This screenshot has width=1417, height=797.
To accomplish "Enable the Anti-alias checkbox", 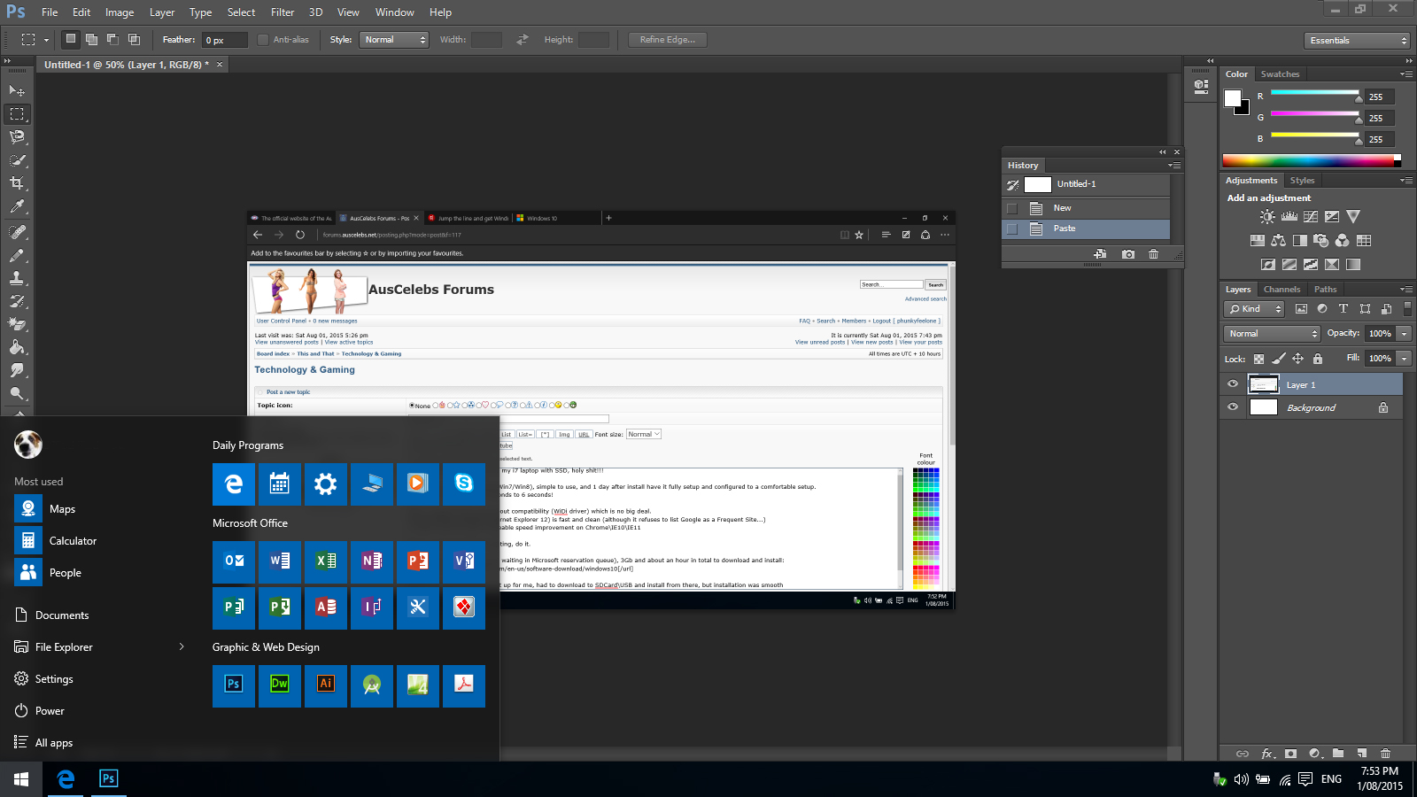I will (263, 40).
